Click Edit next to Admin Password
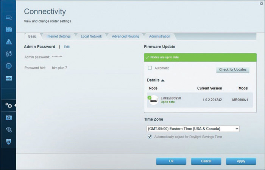 tap(67, 47)
